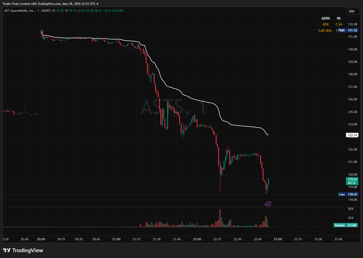The height and width of the screenshot is (258, 363).
Task: Click the ADR% 4% readout
Action: [331, 18]
